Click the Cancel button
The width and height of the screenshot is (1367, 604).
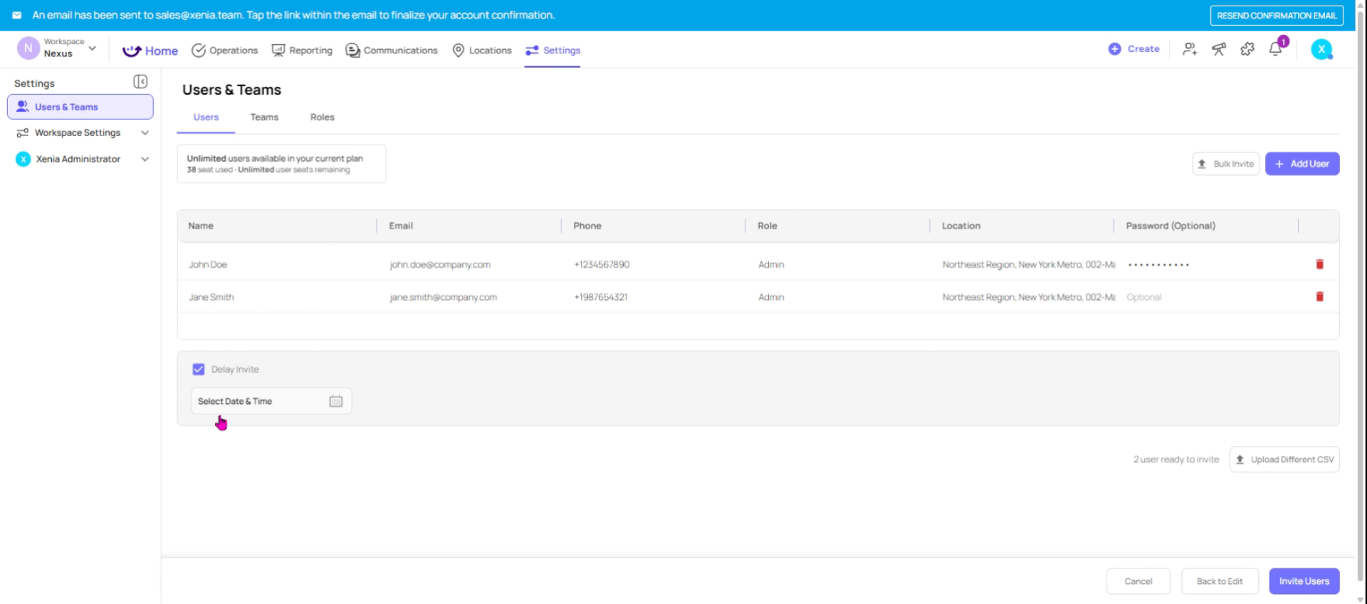[1138, 581]
